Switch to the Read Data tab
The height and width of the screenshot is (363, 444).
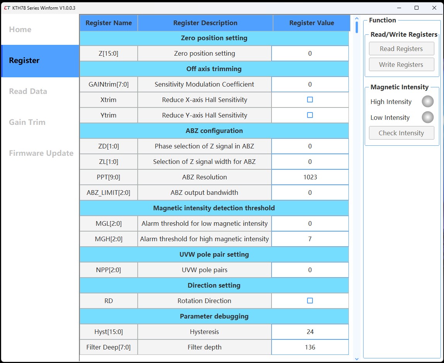[x=28, y=92]
